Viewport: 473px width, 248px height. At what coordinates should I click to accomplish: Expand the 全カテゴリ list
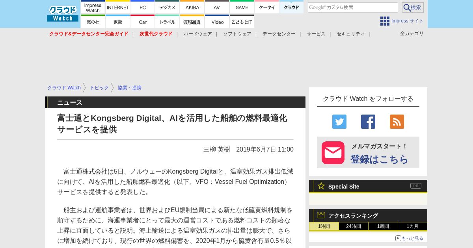[412, 33]
